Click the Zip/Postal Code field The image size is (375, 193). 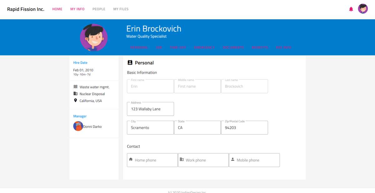pyautogui.click(x=244, y=128)
